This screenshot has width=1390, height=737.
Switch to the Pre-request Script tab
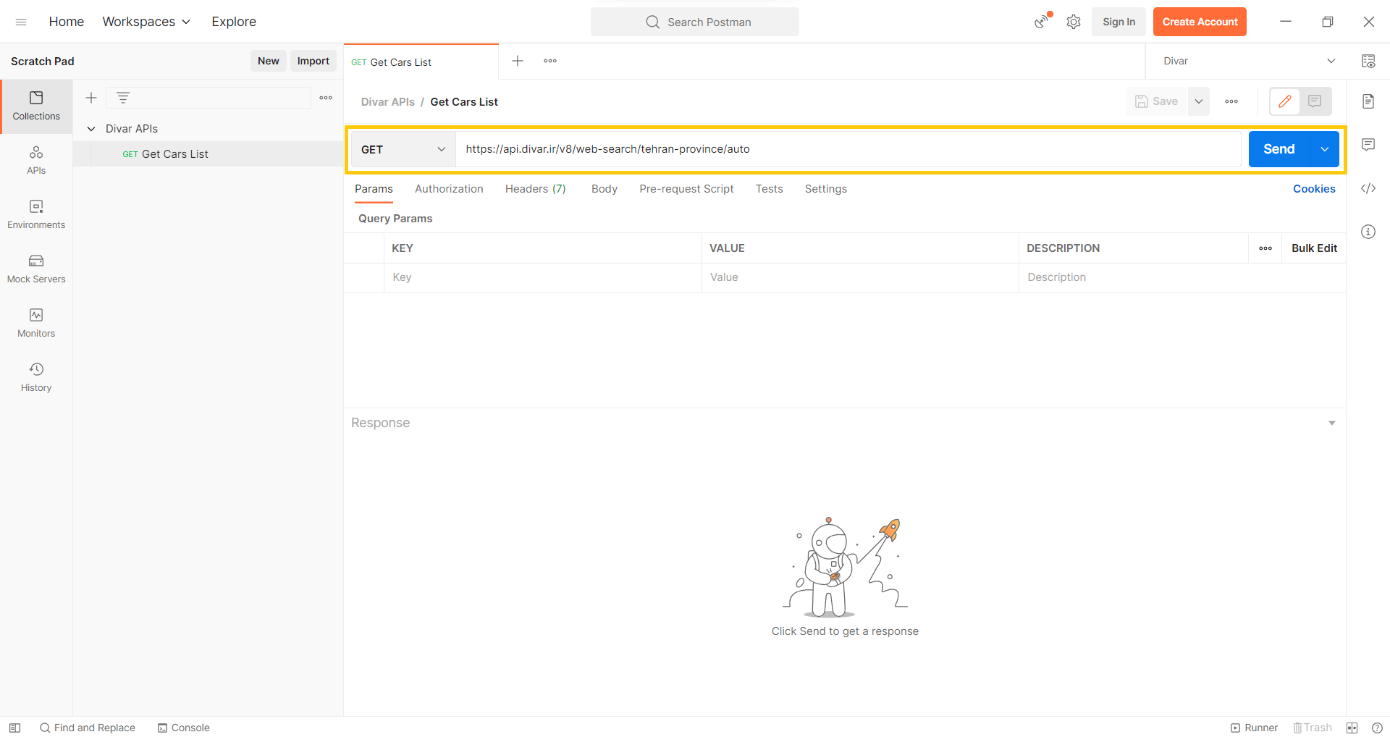pos(686,189)
